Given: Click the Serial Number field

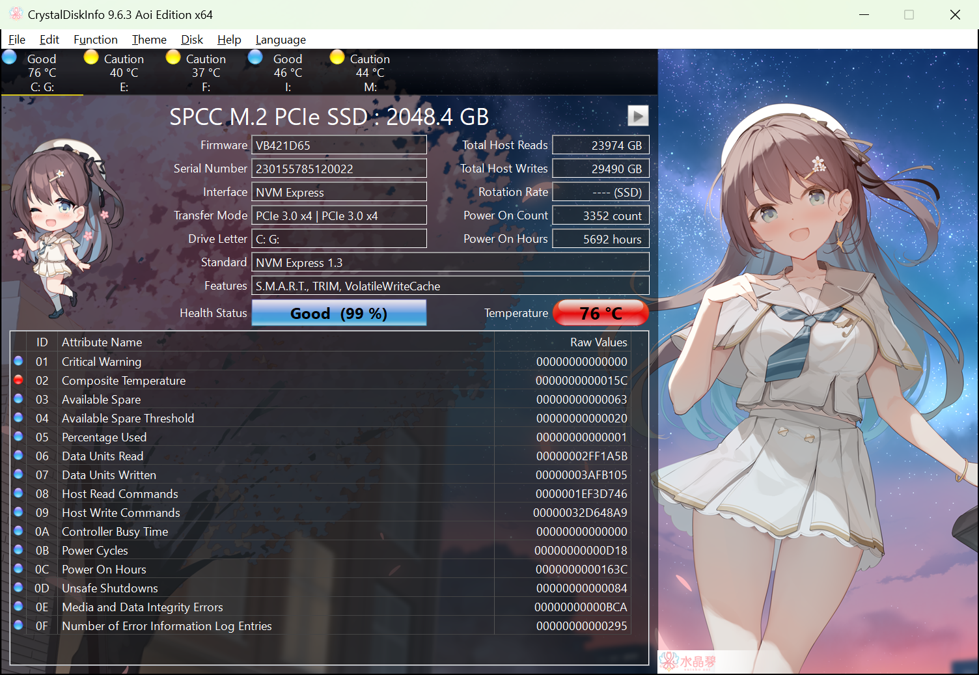Looking at the screenshot, I should [338, 169].
